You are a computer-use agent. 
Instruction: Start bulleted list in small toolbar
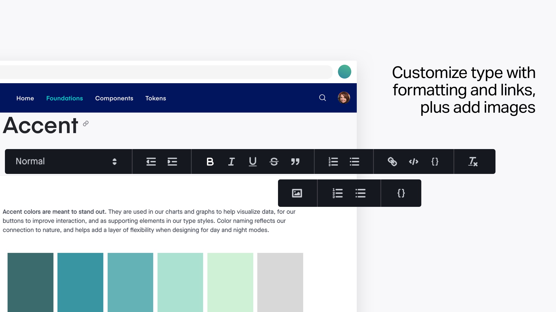(x=360, y=193)
